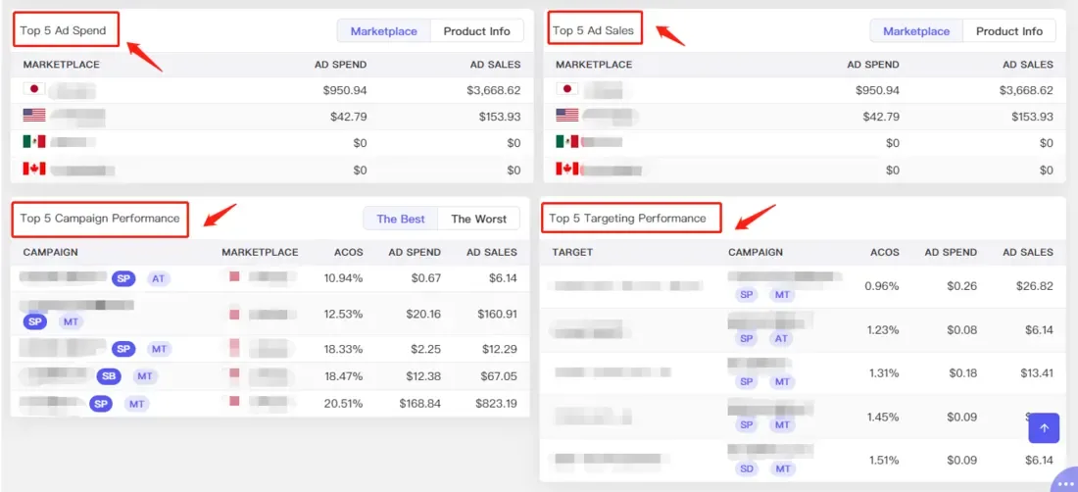Click the $12.29 ad sales value
Viewport: 1078px width, 492px height.
coord(500,349)
